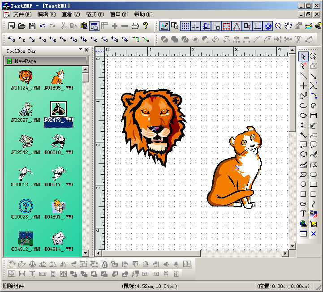This screenshot has width=323, height=292.
Task: Toggle the ToolBox panel view button
Action: click(94, 26)
